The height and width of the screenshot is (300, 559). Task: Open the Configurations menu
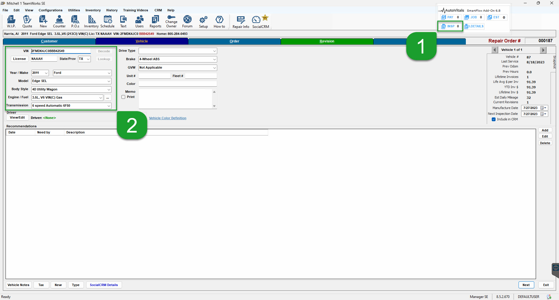50,10
